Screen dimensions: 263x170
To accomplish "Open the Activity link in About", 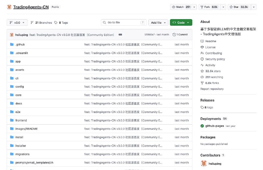I will 208,65.
